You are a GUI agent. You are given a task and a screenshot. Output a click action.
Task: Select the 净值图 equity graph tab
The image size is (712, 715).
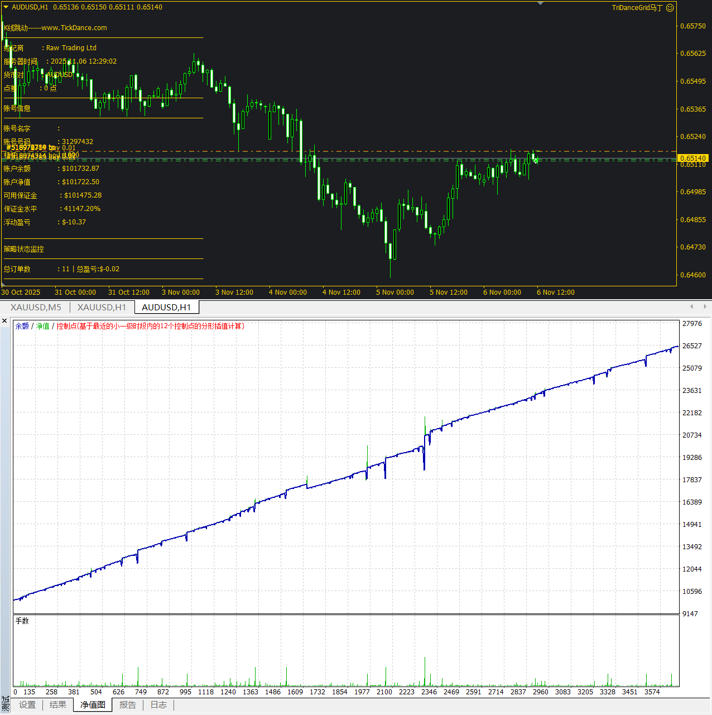93,705
